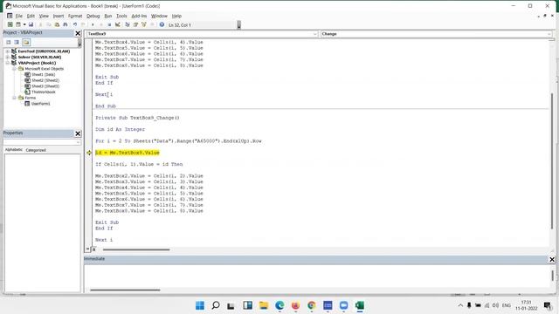Click the Insert UserForm toolbar icon
The height and width of the screenshot is (314, 559).
click(x=18, y=24)
